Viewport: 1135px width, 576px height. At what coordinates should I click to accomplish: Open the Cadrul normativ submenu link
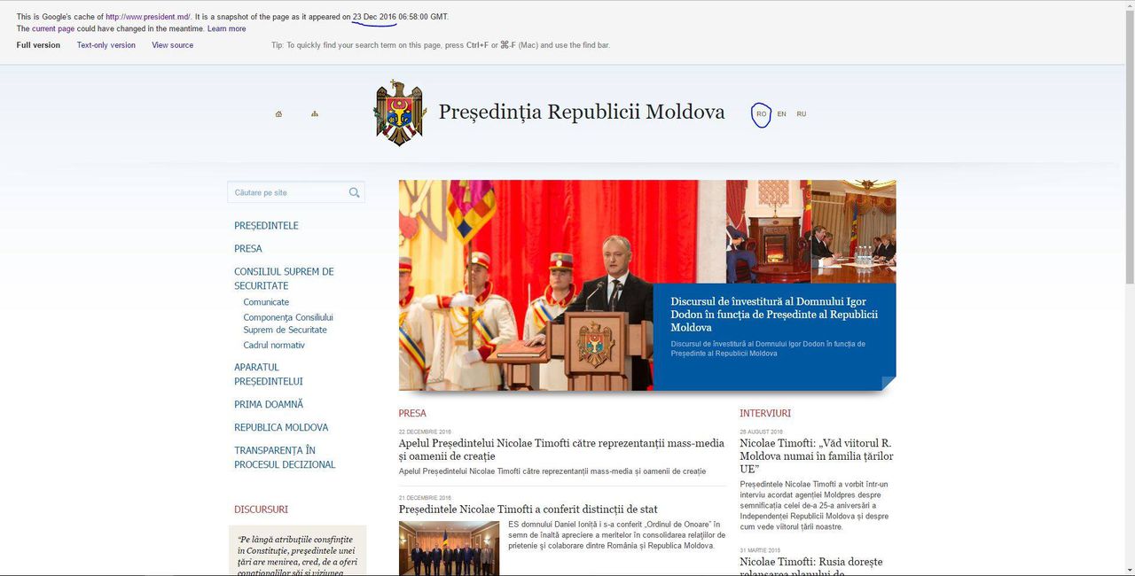[274, 345]
